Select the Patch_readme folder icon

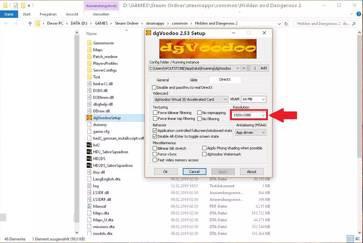[x=89, y=57]
